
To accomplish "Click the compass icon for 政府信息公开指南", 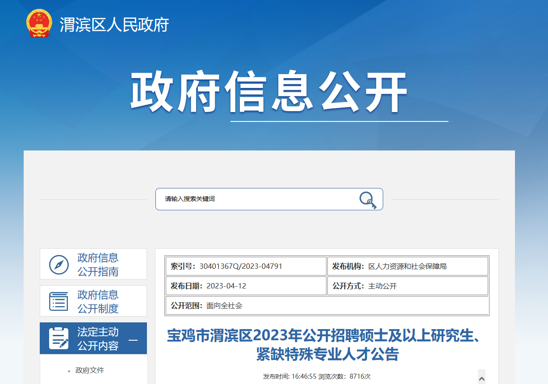I will click(59, 264).
